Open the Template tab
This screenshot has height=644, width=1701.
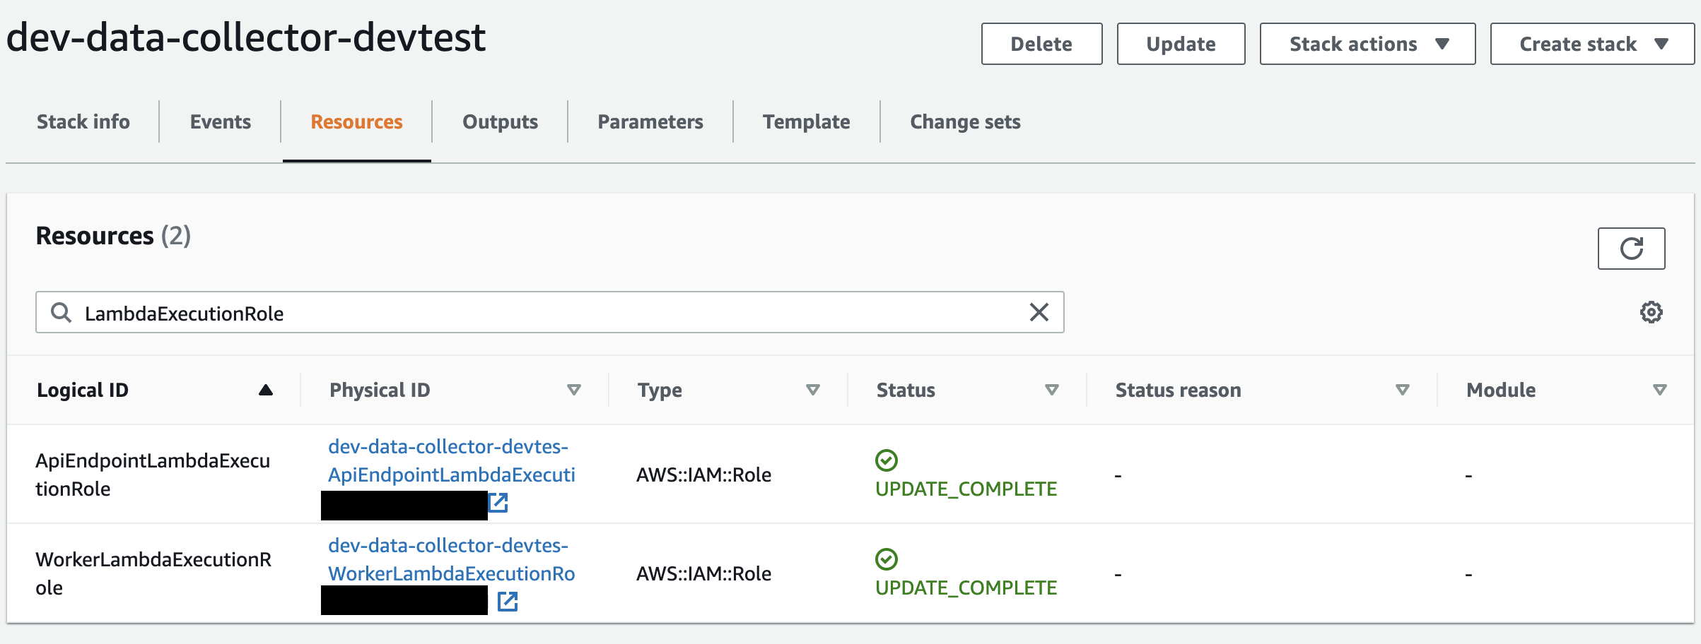(807, 121)
